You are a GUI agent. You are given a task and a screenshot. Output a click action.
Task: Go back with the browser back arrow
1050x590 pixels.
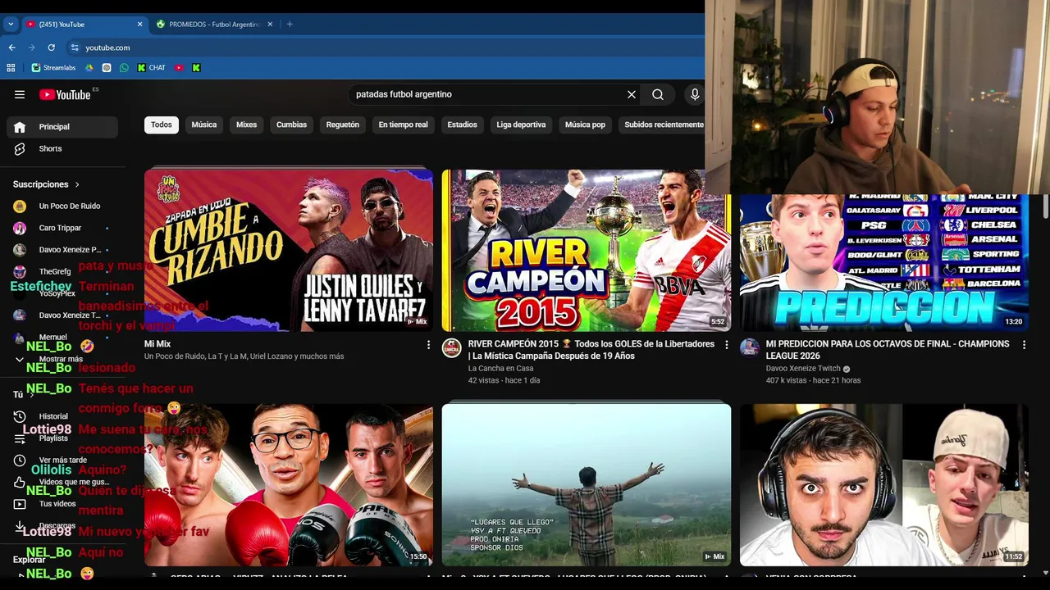[x=11, y=48]
